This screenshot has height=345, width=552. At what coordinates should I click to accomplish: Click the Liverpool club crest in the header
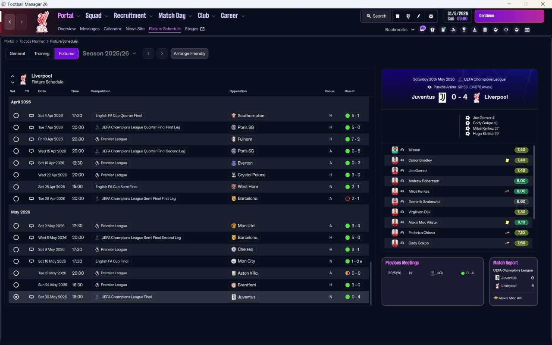[43, 22]
